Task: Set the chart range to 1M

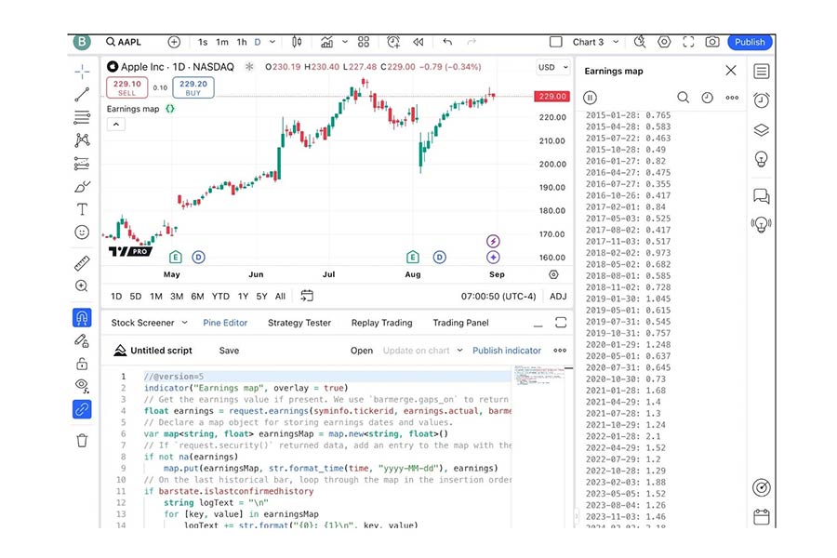Action: tap(156, 297)
